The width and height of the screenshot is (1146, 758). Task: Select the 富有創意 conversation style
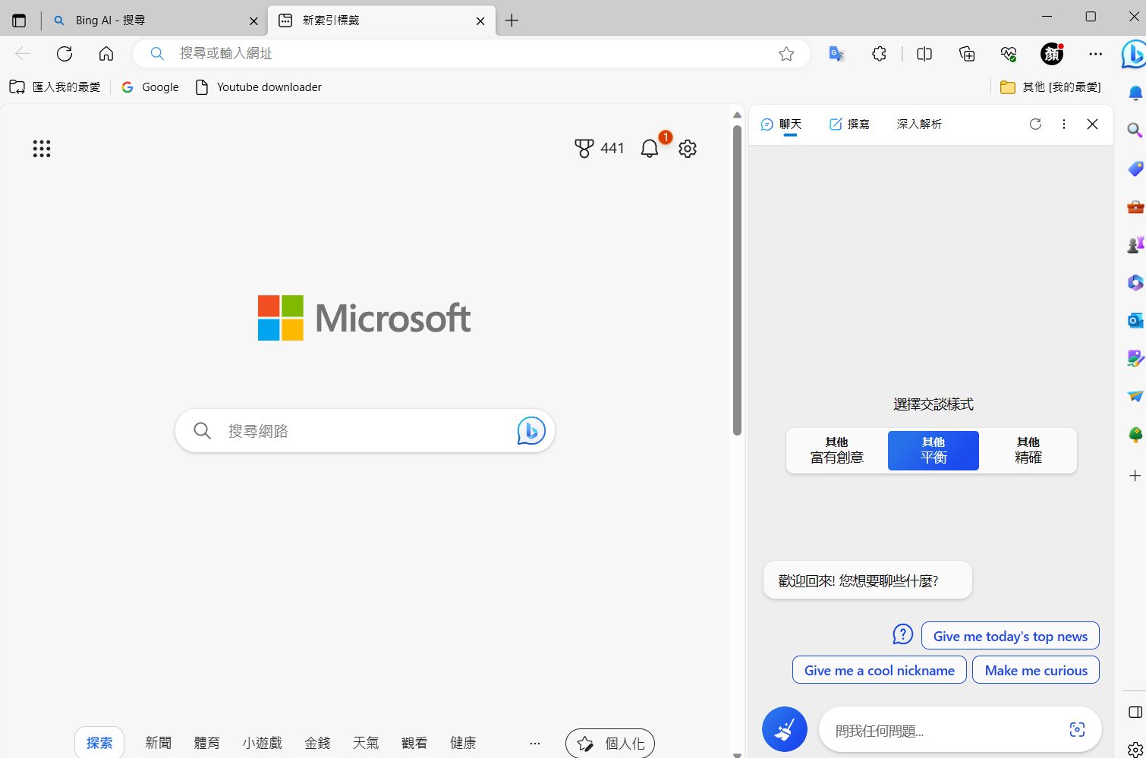coord(837,451)
